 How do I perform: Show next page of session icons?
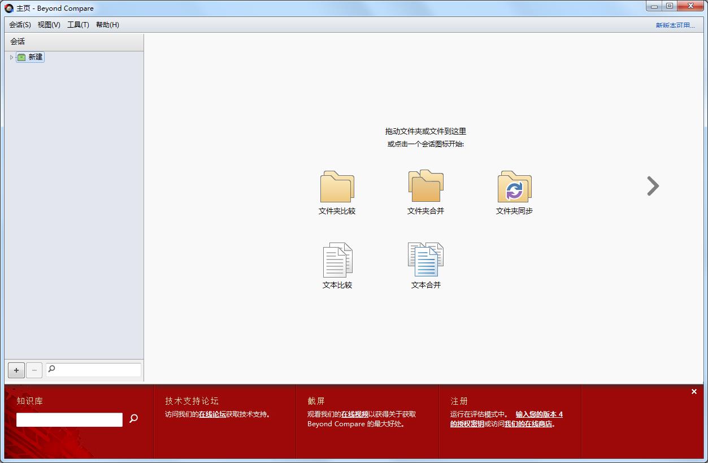coord(653,186)
